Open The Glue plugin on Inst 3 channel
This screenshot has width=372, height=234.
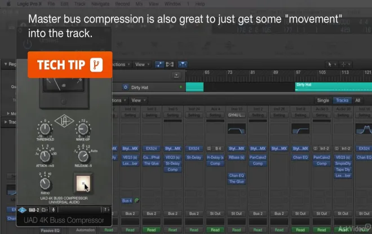(x=152, y=164)
